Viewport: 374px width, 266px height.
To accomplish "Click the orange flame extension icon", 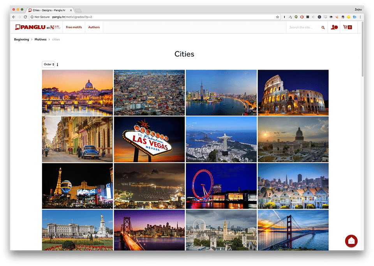I will pos(337,17).
